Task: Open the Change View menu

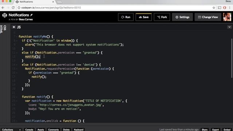Action: point(208,17)
